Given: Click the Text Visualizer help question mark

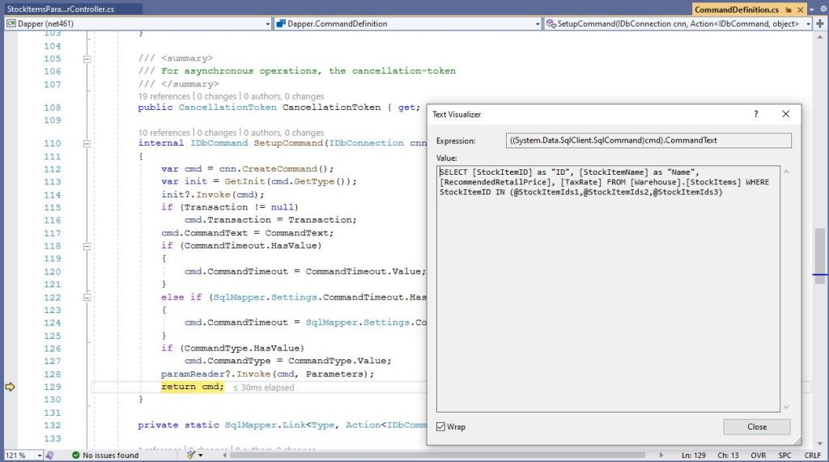Looking at the screenshot, I should [756, 114].
